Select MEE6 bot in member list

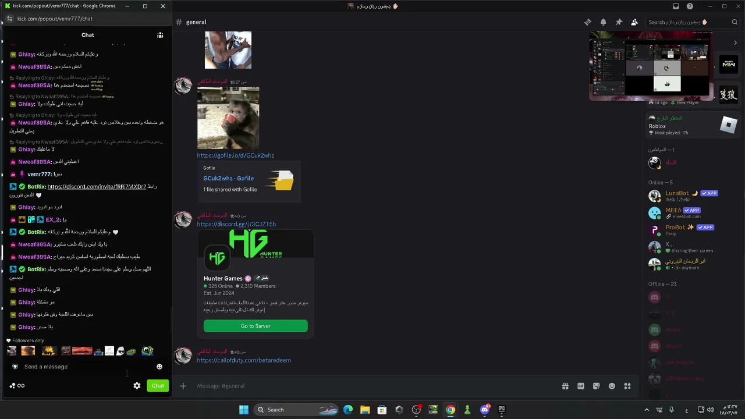691,213
